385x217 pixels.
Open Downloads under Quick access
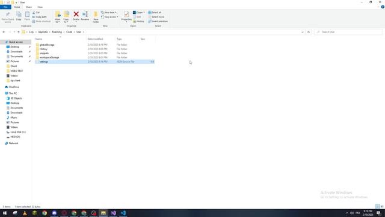pyautogui.click(x=16, y=52)
